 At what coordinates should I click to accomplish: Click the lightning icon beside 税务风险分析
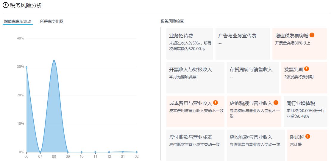[5, 5]
